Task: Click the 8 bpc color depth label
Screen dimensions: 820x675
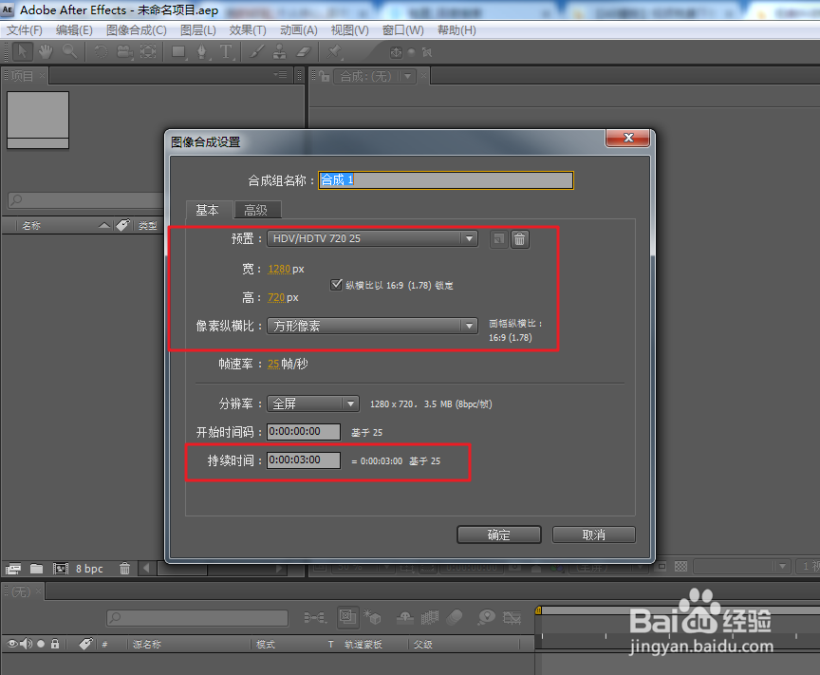Action: click(89, 569)
